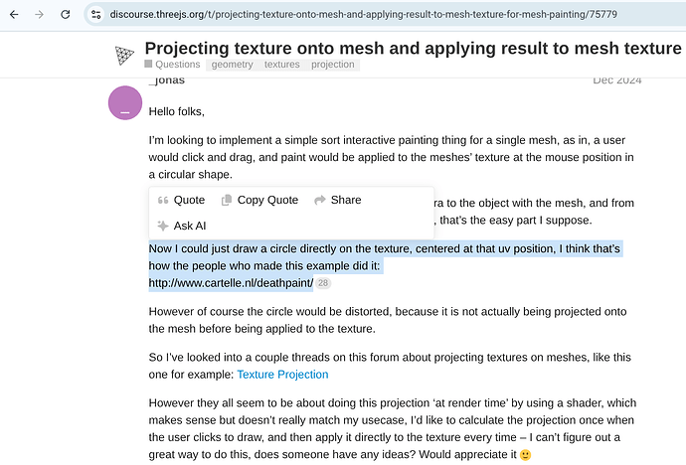Select the geometry tag
Image resolution: width=686 pixels, height=465 pixels.
(x=232, y=65)
